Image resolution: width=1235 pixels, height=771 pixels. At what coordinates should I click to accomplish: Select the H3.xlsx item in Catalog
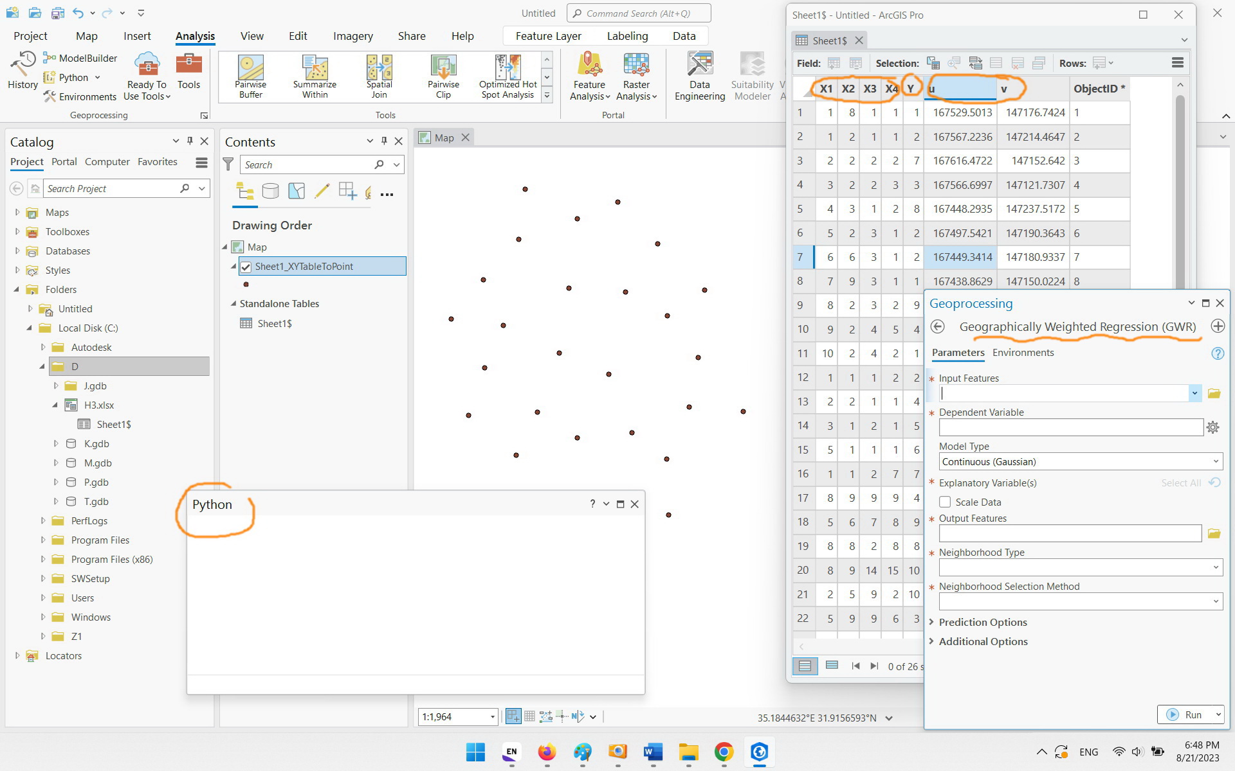tap(99, 405)
